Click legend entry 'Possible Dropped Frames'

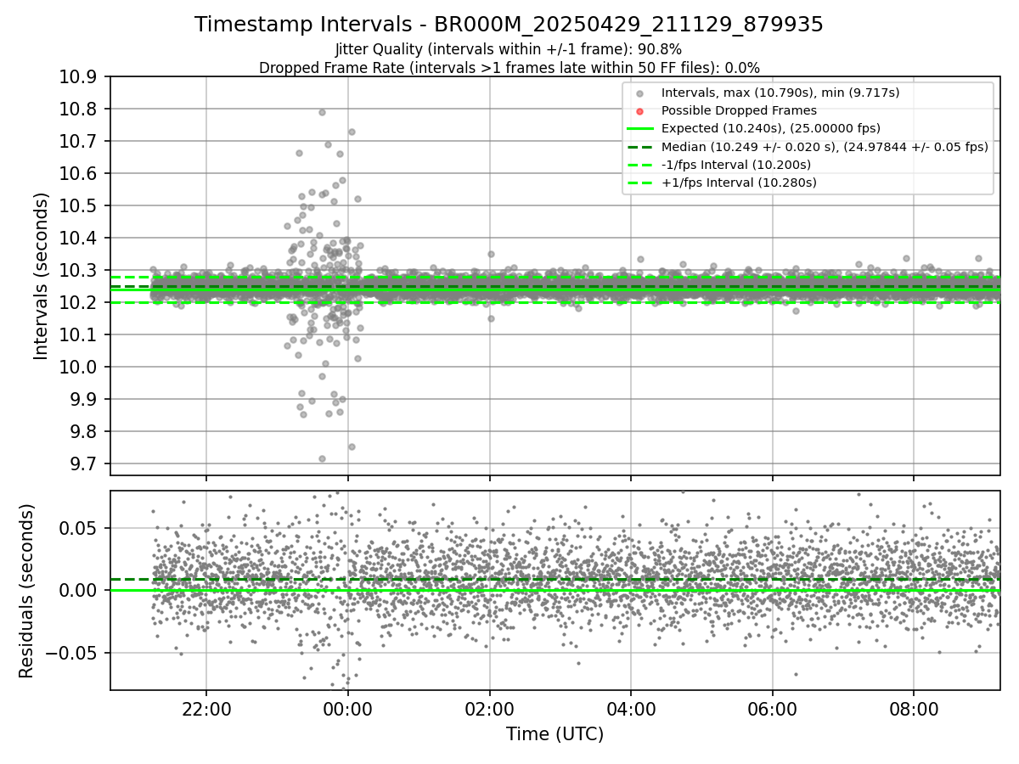pyautogui.click(x=739, y=110)
